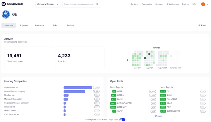Click the port 443 HTTPS badge

click(114, 95)
